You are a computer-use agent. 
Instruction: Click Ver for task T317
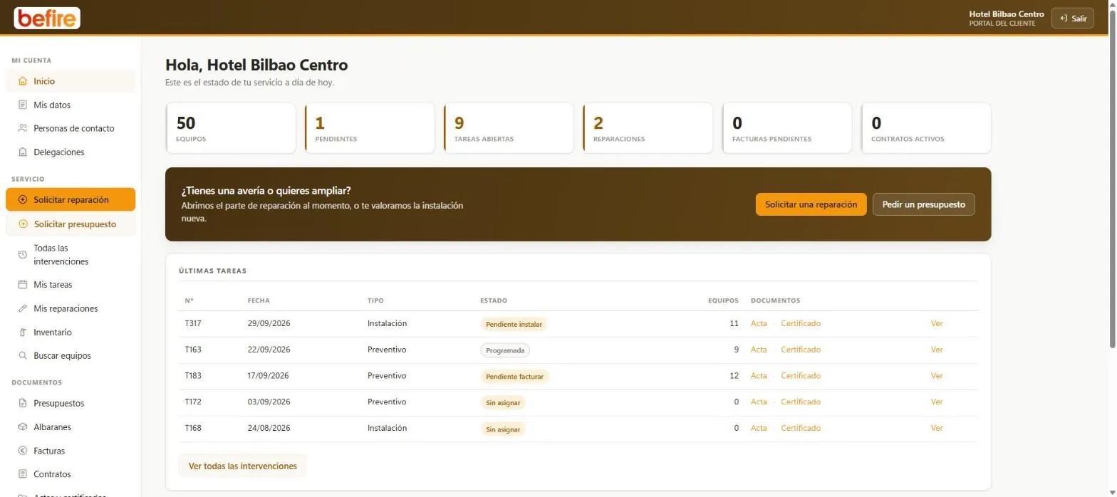click(937, 323)
